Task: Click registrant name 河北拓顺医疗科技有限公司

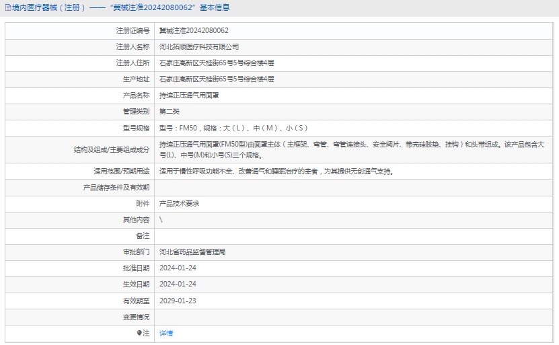Action: pyautogui.click(x=199, y=47)
